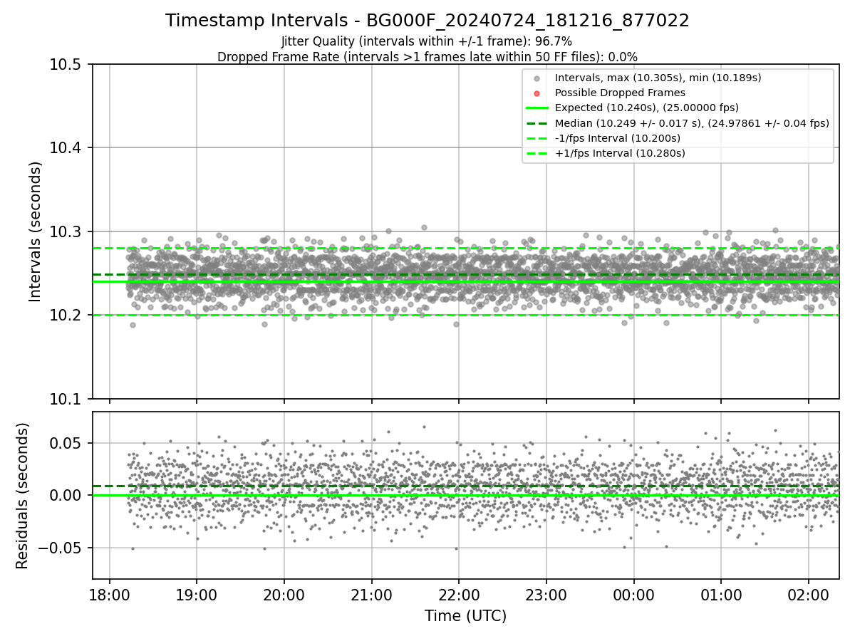Click legend entry '-1/fps Interval (10.200s)'
Image resolution: width=855 pixels, height=641 pixels.
tap(617, 137)
